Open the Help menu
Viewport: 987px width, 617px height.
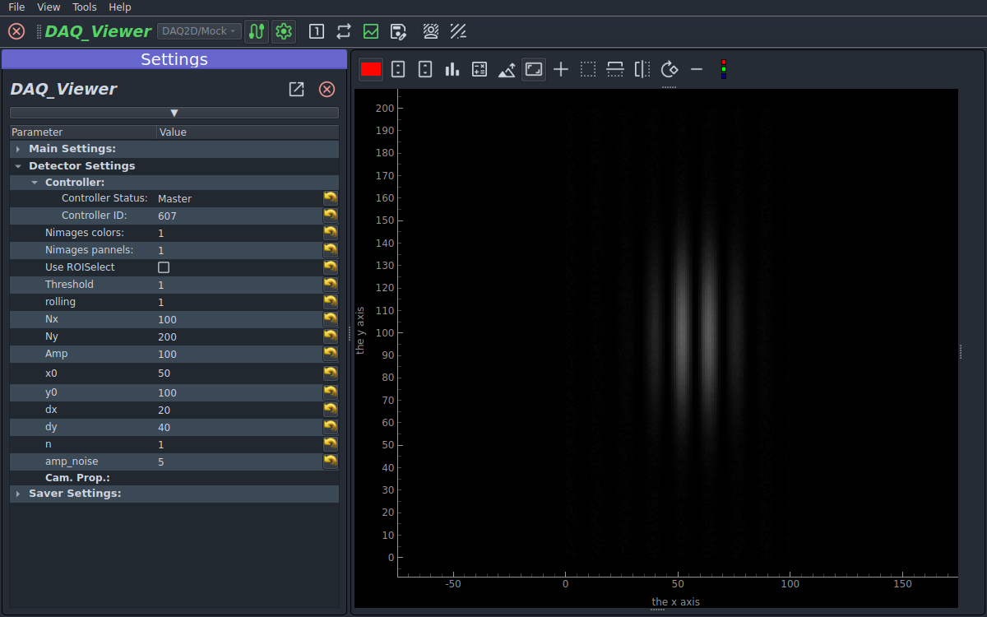pyautogui.click(x=120, y=7)
